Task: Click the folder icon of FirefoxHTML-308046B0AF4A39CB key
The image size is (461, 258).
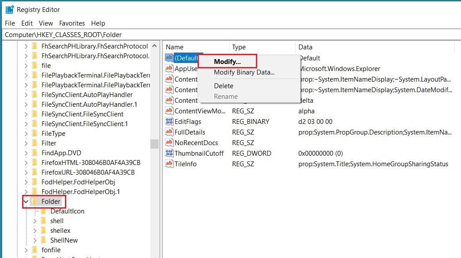Action: click(34, 162)
